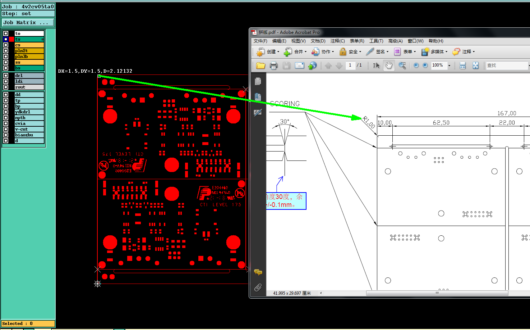Click the Fit Page icon

[x=475, y=65]
